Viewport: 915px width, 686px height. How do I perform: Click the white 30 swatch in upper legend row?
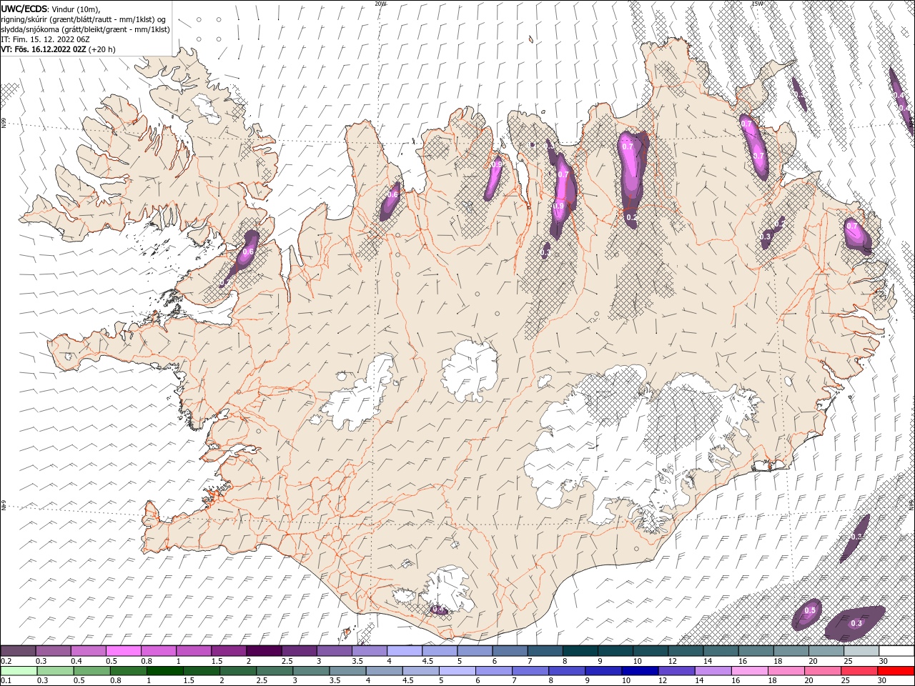pyautogui.click(x=896, y=651)
